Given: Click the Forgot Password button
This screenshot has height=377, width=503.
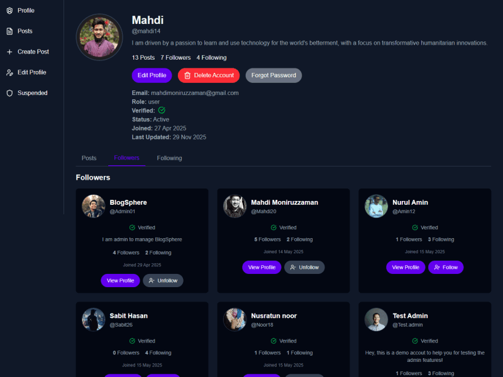Looking at the screenshot, I should coord(274,75).
